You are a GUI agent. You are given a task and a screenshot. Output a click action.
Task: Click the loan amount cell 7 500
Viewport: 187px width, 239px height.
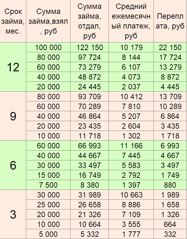point(48,185)
